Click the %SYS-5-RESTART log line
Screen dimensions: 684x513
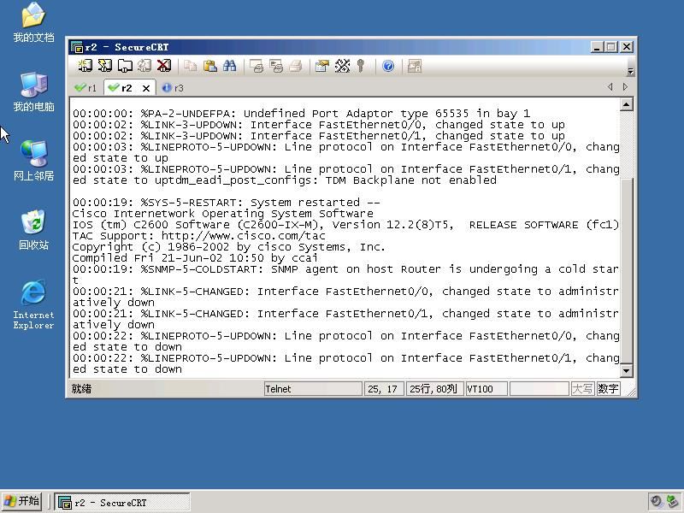click(x=227, y=203)
